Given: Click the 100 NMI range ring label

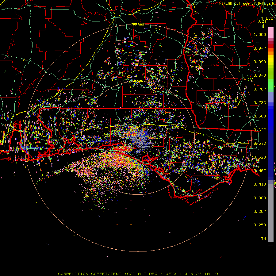Looking at the screenshot, I should 138,24.
